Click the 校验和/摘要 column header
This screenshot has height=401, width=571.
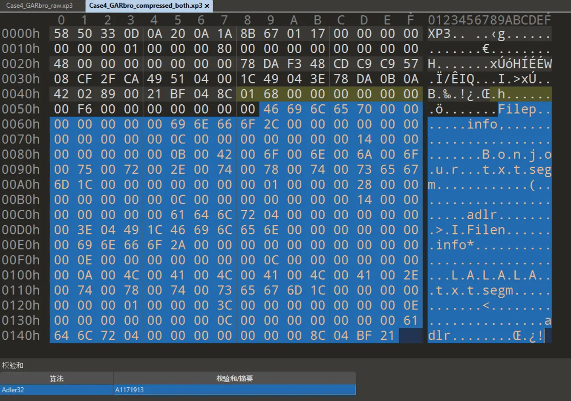234,378
